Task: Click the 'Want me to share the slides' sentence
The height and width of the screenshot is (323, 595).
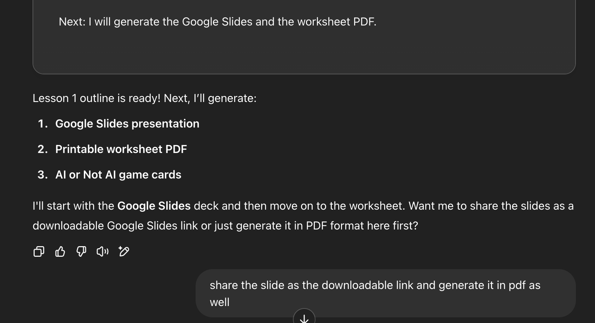Action: tap(491, 206)
